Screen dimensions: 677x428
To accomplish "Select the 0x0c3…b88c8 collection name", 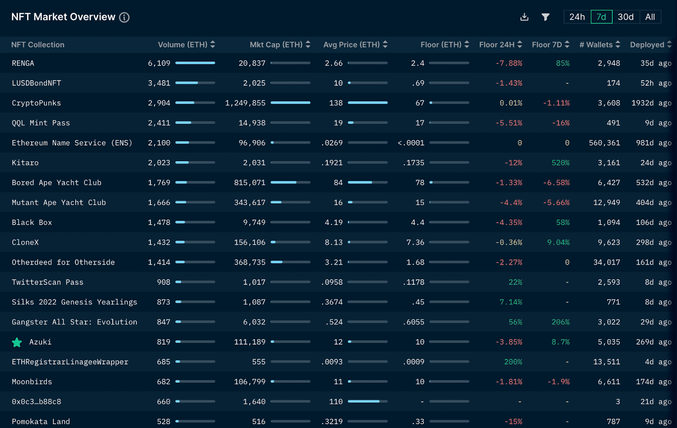I will [36, 401].
